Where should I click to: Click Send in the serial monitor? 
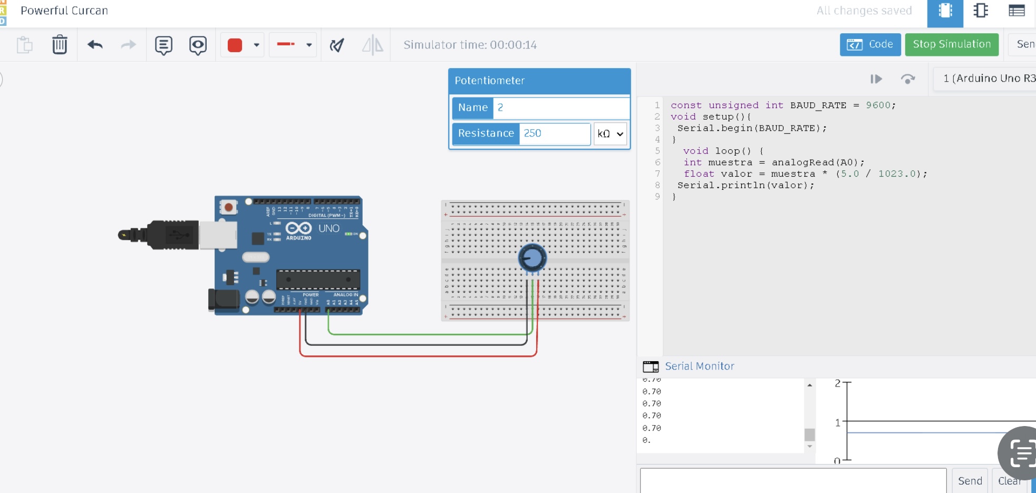click(970, 481)
